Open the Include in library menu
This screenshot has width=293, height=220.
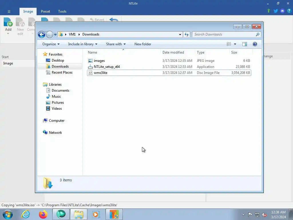pyautogui.click(x=83, y=44)
